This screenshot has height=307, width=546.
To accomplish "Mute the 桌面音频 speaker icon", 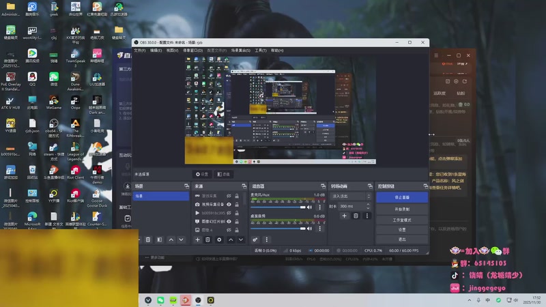I will pos(310,229).
